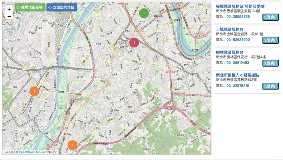Zoom in the map with plus button
Screen dimensions: 283x160
(9, 9)
